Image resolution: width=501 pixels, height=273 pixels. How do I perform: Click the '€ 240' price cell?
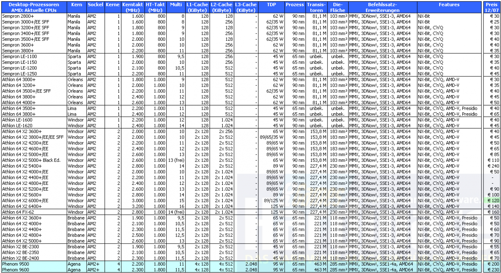pos(494,166)
